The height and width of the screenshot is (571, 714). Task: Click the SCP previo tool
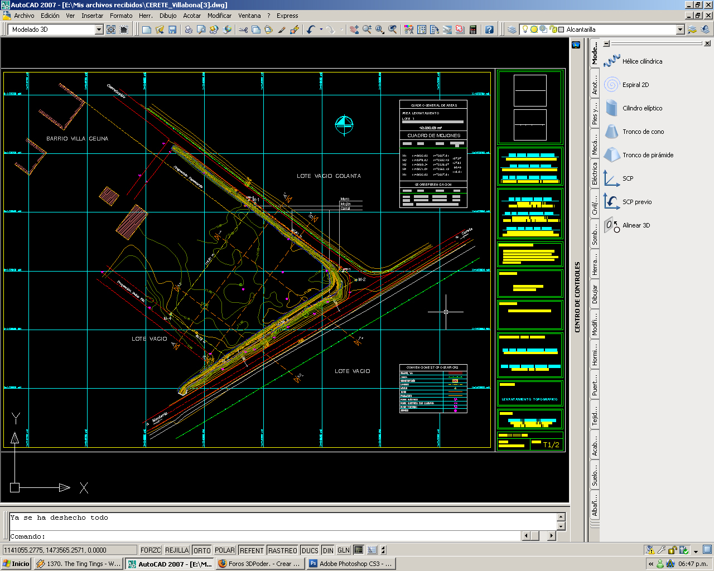(628, 202)
